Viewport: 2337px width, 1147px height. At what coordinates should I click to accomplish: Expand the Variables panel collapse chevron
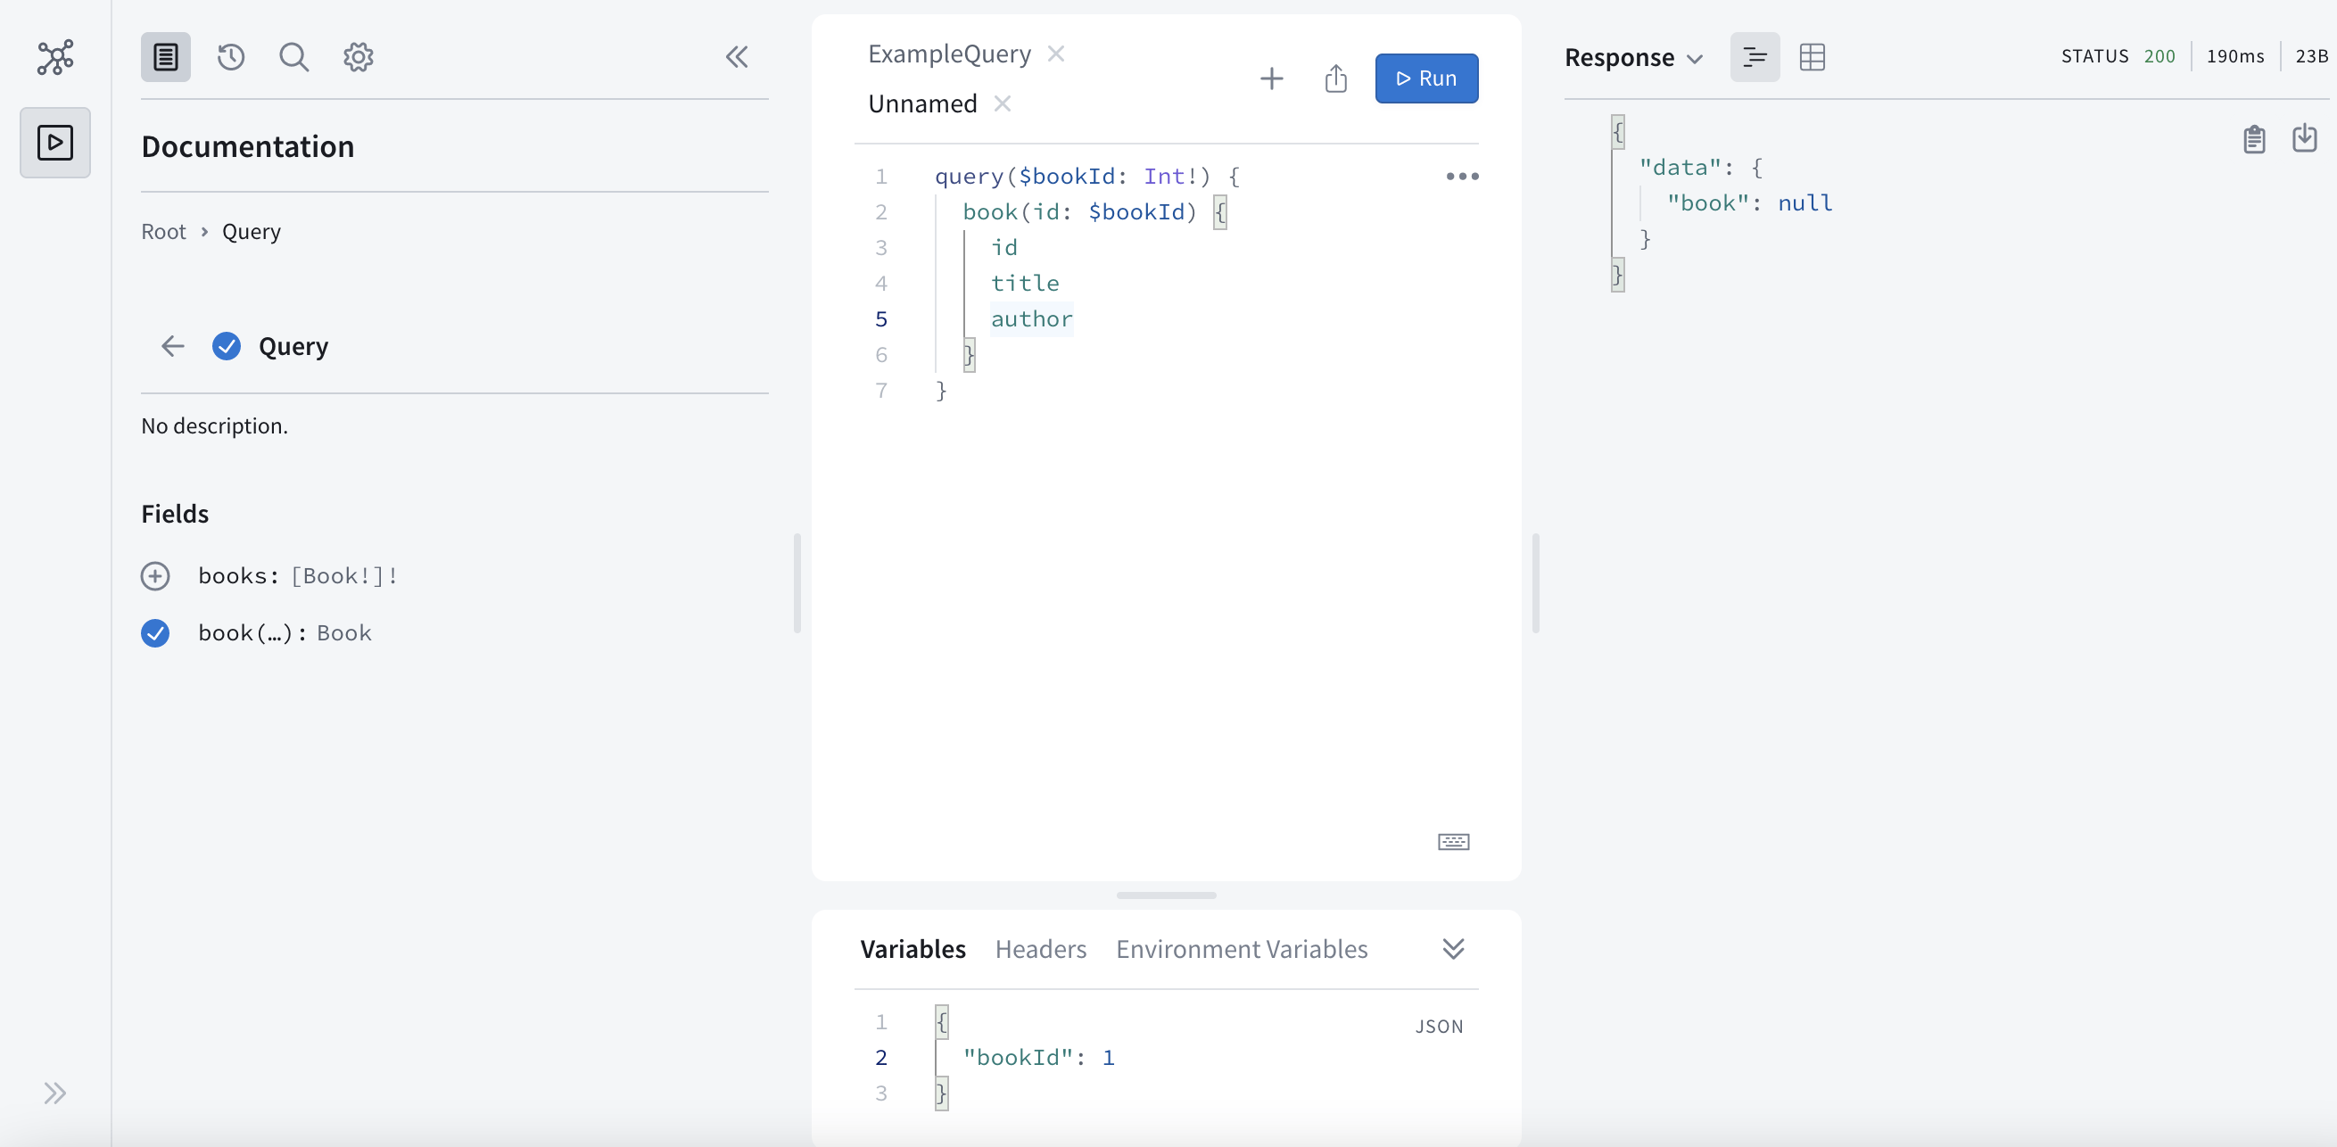coord(1453,947)
